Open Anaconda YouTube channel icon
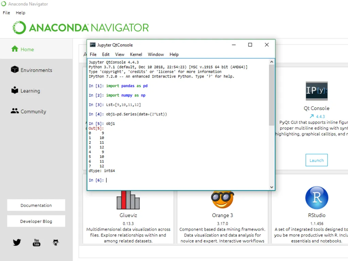This screenshot has height=261, width=348. (36, 242)
